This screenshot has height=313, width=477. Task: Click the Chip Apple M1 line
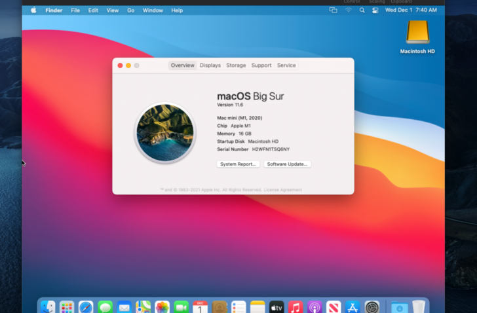[x=234, y=126]
